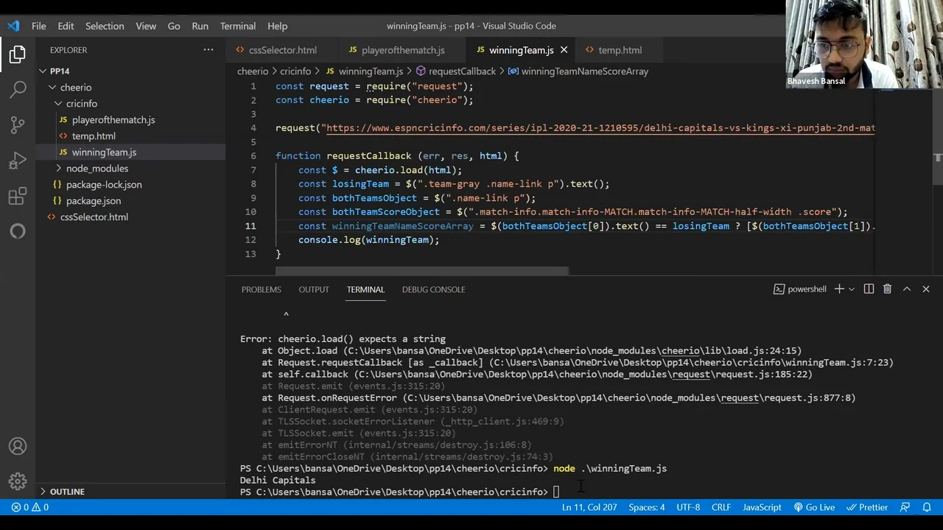Screen dimensions: 943x530
Task: Open the Search view in activity bar
Action: point(18,89)
